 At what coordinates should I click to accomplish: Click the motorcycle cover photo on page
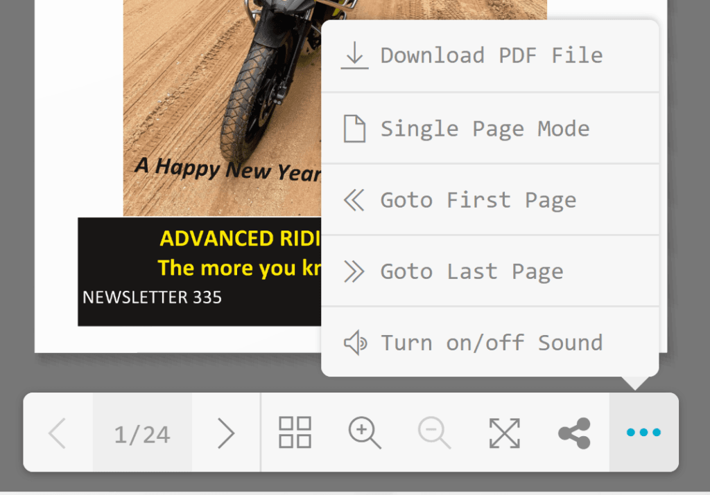[x=223, y=107]
